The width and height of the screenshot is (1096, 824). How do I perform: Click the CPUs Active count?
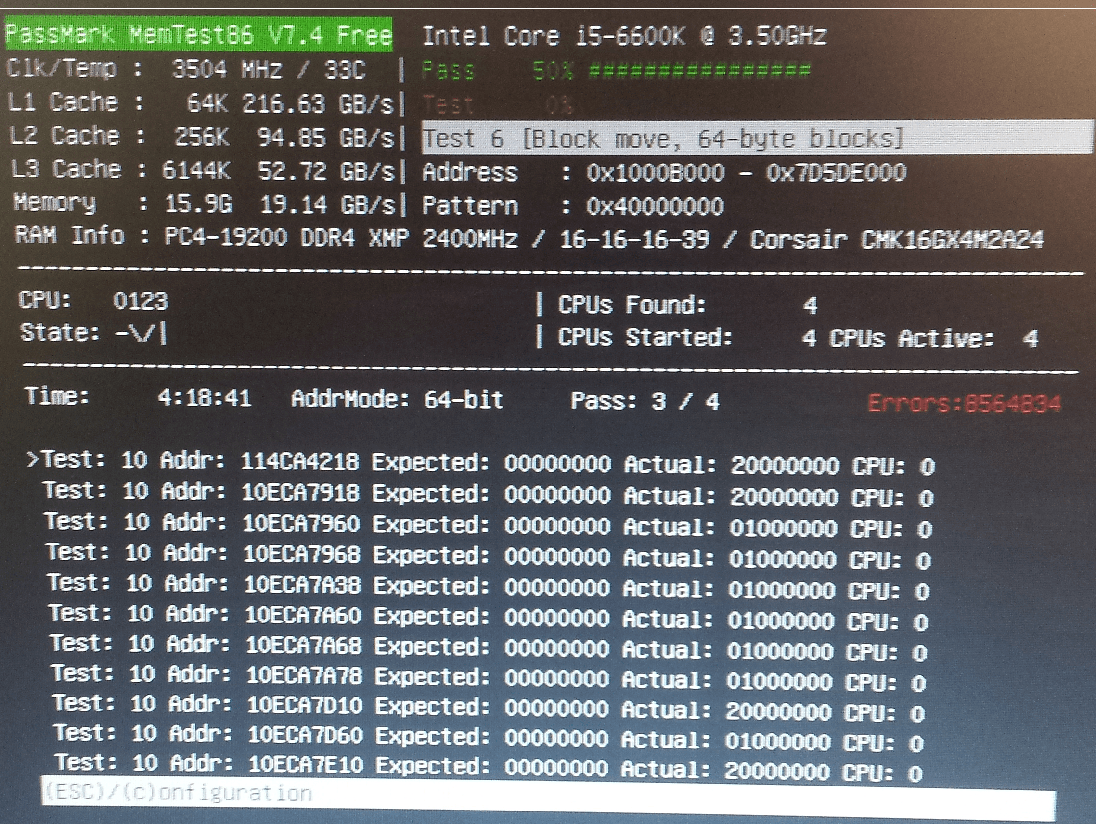(1030, 339)
